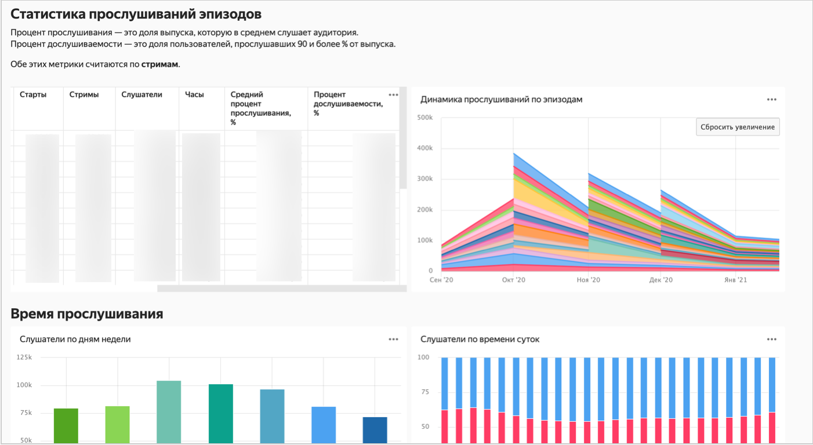
Task: Click the Окт '20 peak on the area chart
Action: pyautogui.click(x=514, y=154)
